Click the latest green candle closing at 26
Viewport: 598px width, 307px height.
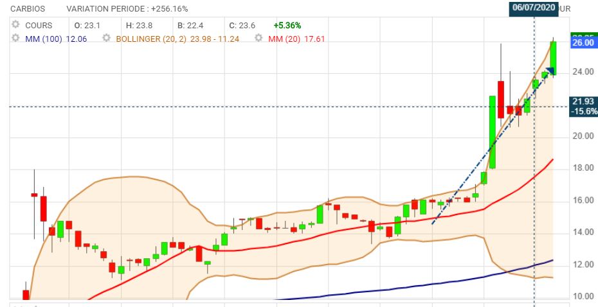click(553, 58)
